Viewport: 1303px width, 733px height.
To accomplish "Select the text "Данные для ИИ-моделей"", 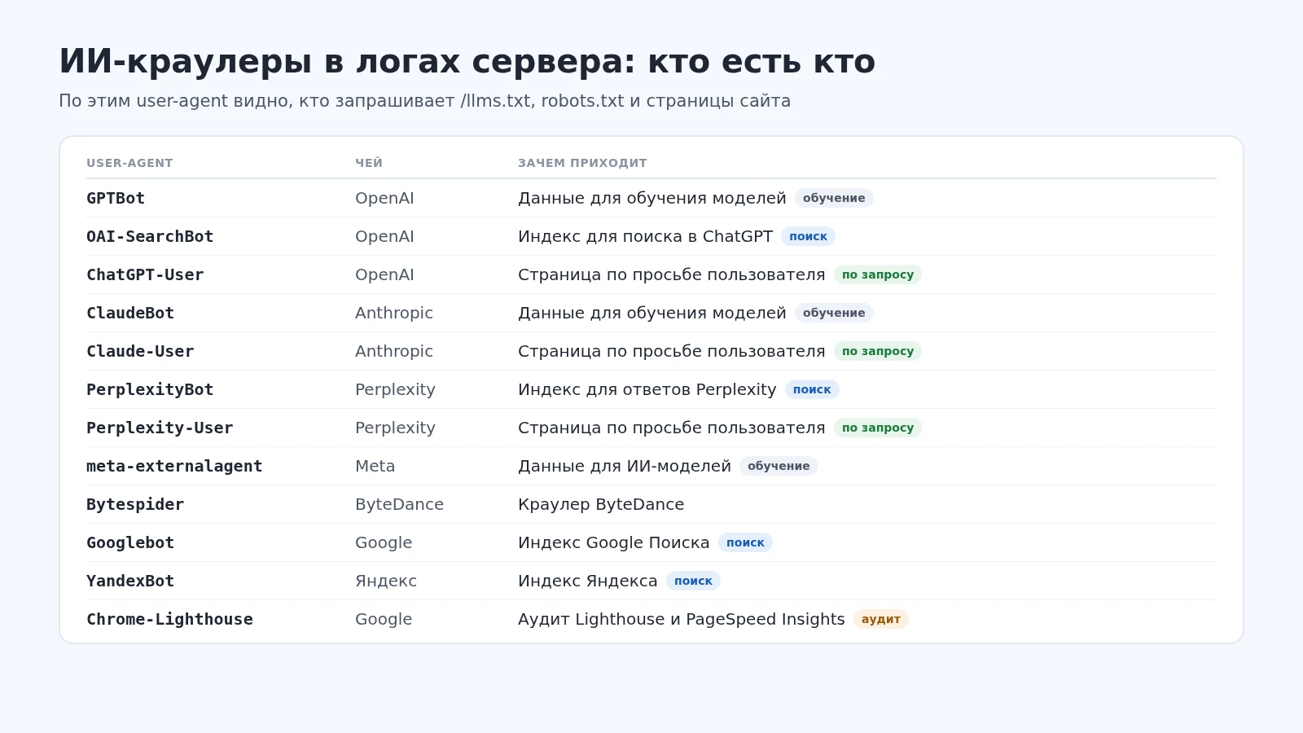I will pos(625,466).
